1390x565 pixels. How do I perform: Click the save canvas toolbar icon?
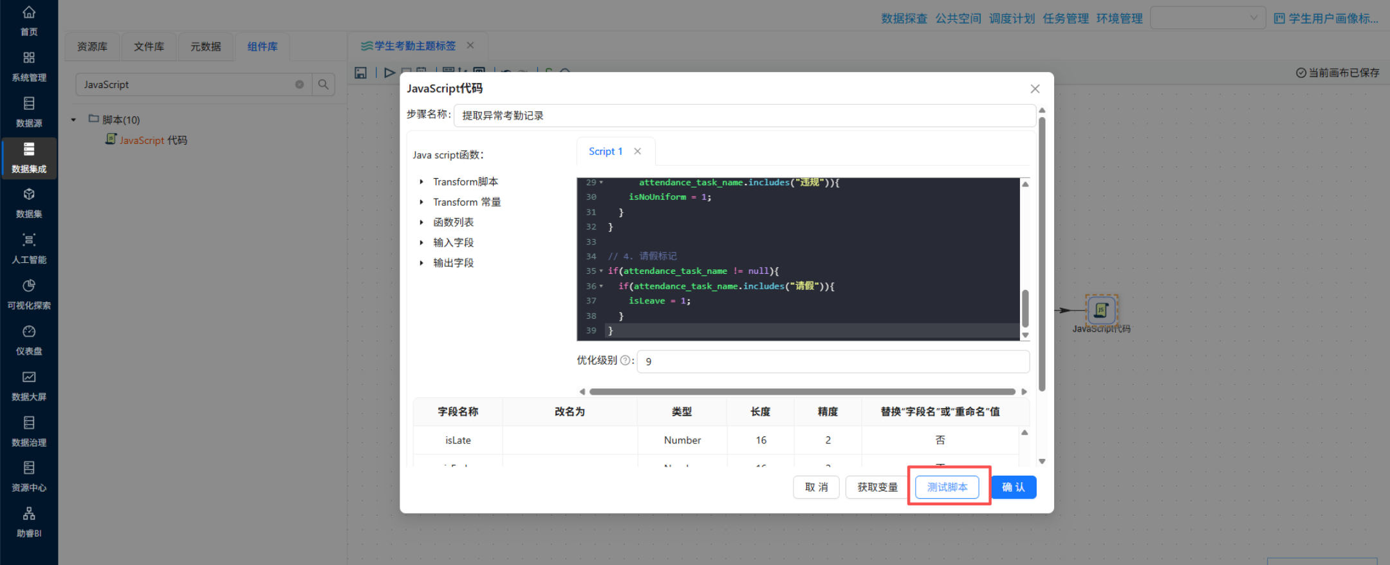(360, 73)
